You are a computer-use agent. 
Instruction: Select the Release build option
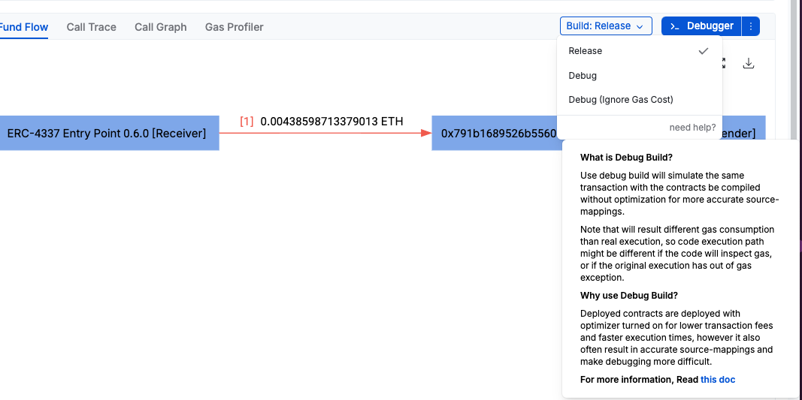click(x=586, y=51)
